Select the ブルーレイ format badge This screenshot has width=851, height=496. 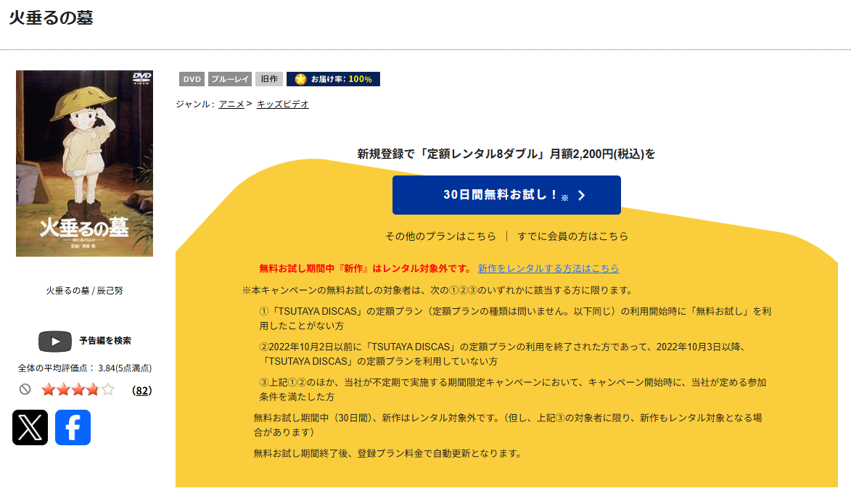tap(229, 78)
